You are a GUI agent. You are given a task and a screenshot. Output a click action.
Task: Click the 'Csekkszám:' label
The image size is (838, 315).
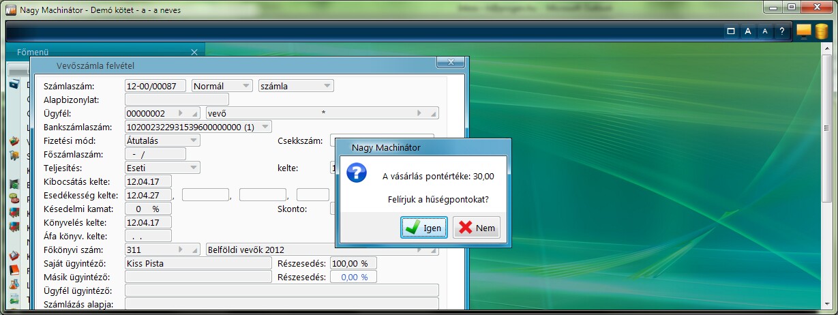[299, 140]
